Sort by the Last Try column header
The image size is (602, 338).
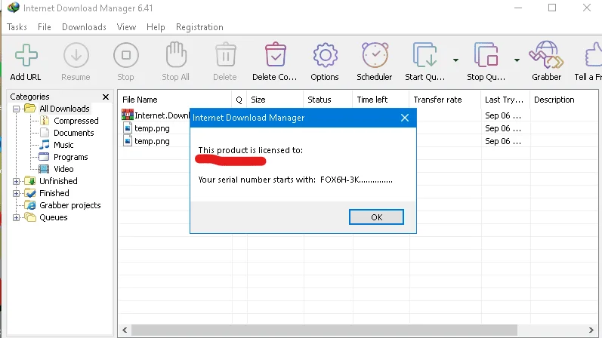tap(505, 100)
